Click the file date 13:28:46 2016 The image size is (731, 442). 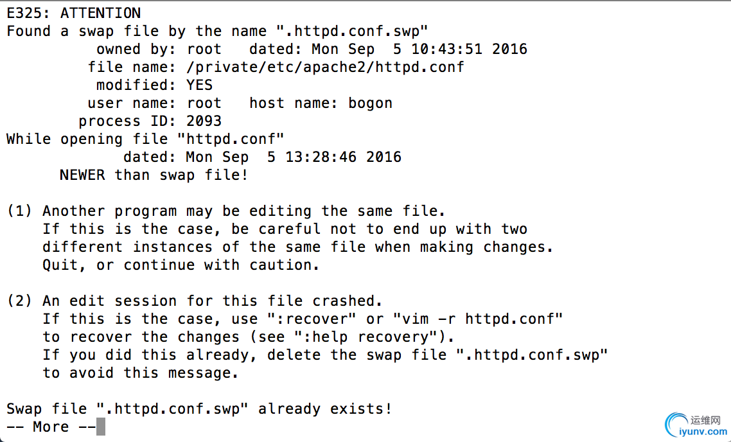point(343,157)
